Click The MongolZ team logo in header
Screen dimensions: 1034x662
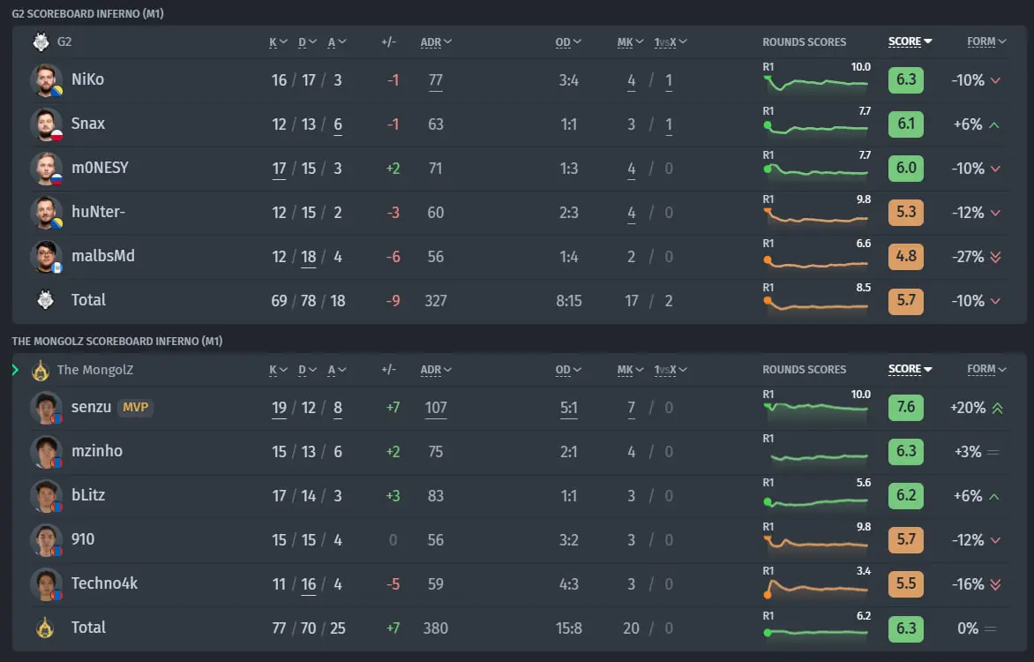41,370
